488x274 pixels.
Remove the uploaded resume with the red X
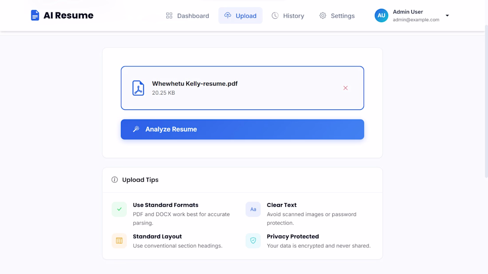pyautogui.click(x=346, y=88)
